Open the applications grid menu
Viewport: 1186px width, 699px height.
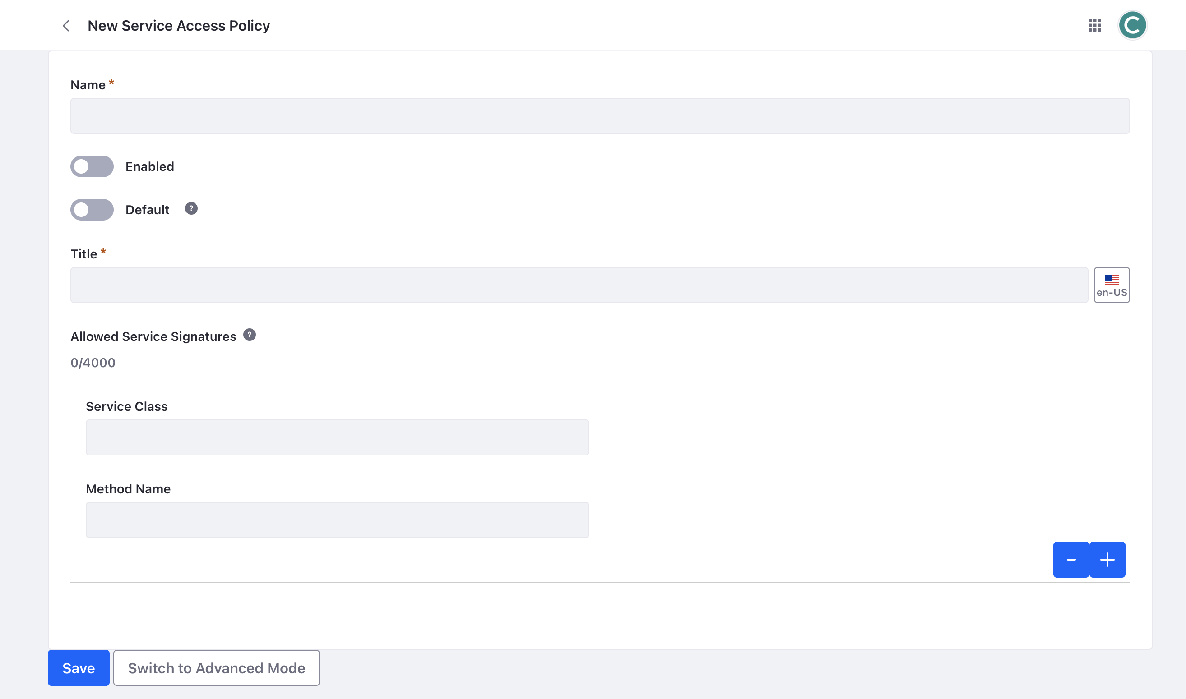pyautogui.click(x=1094, y=25)
